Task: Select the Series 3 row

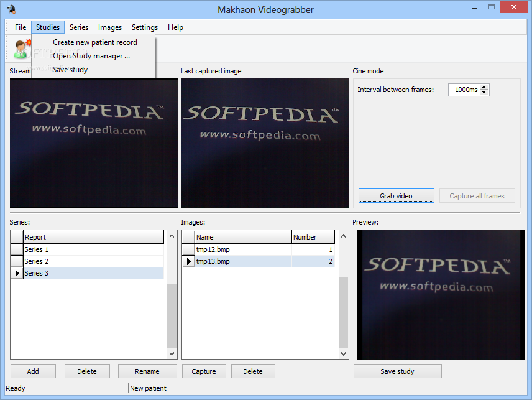Action: (x=94, y=273)
